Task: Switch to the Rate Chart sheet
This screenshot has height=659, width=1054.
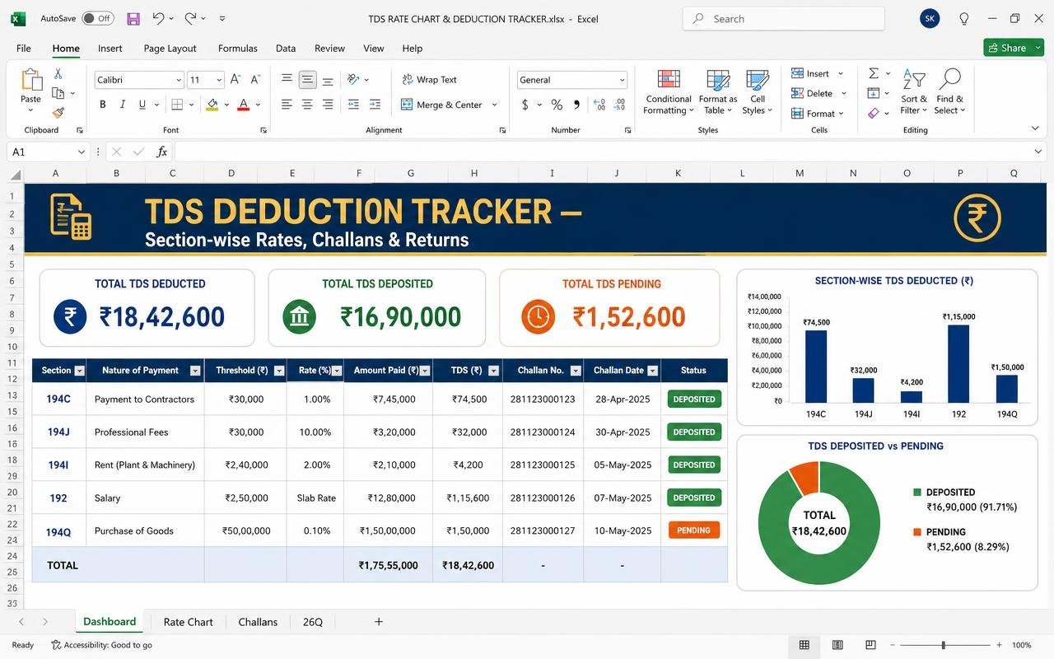Action: [188, 622]
